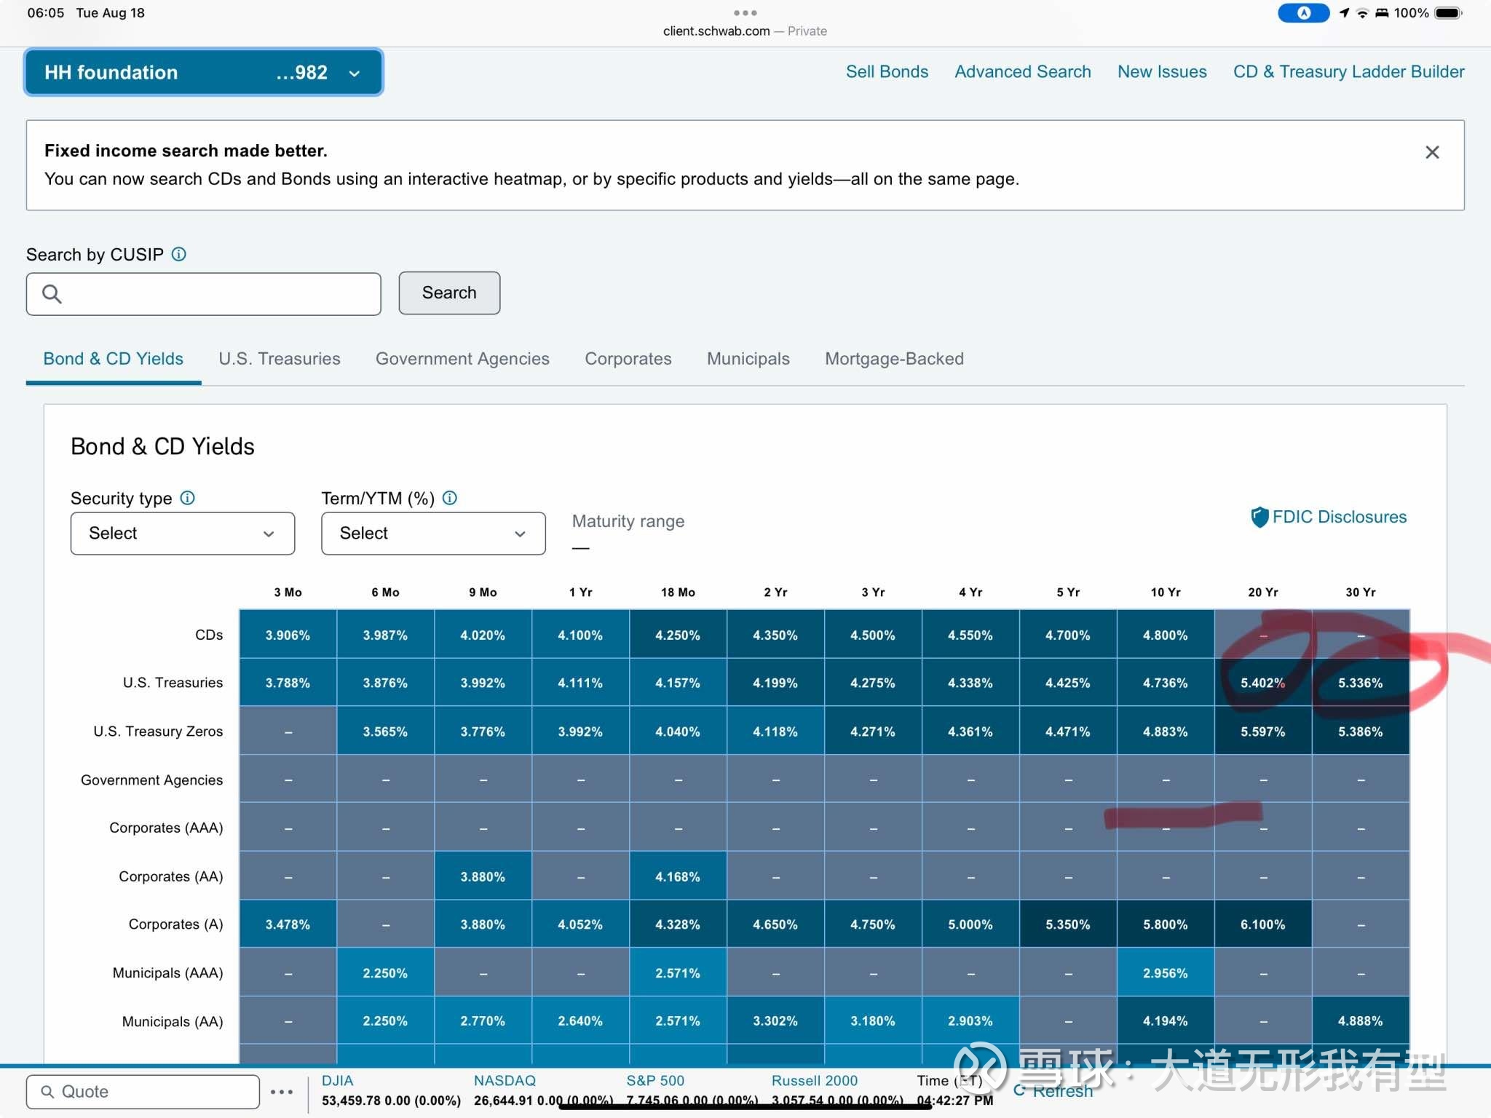Switch to the Corporates tab
1491x1118 pixels.
(x=628, y=359)
